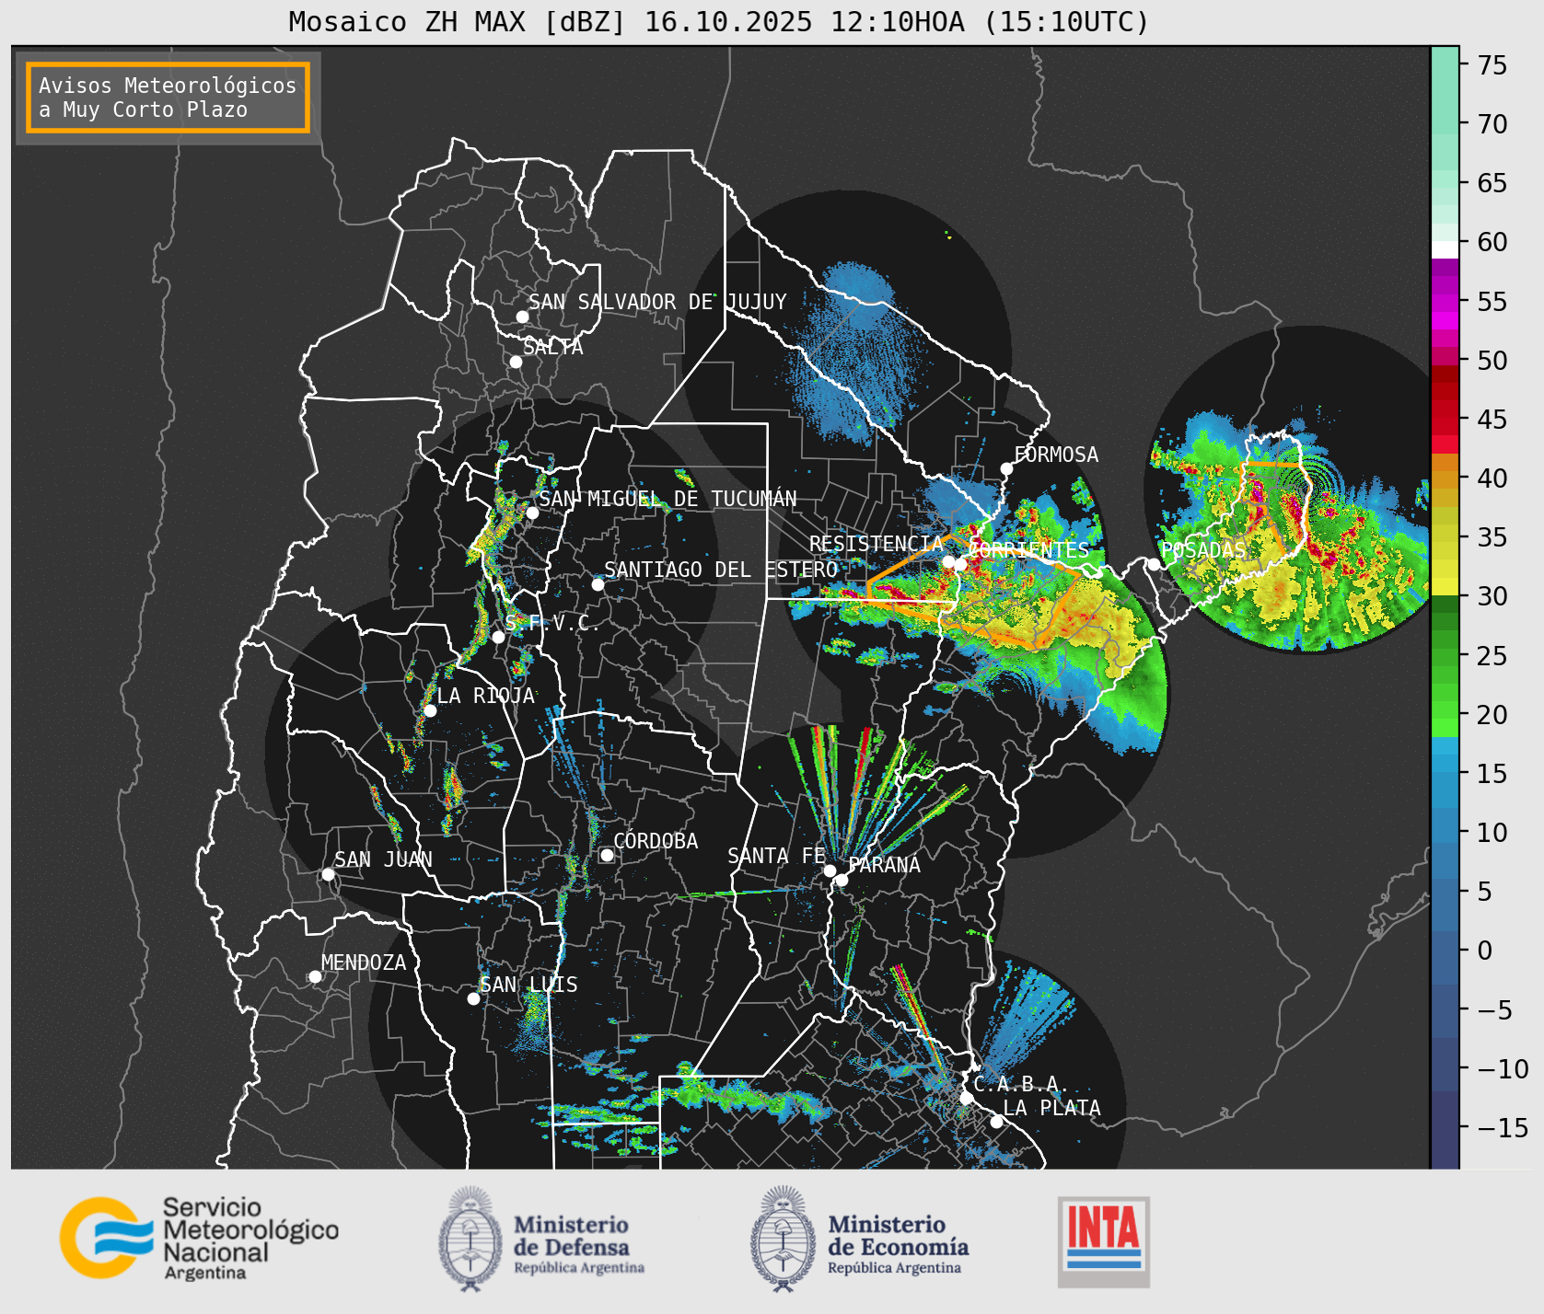The image size is (1544, 1314).
Task: Click the orange warning polygon near Resistencia
Action: pos(974,589)
